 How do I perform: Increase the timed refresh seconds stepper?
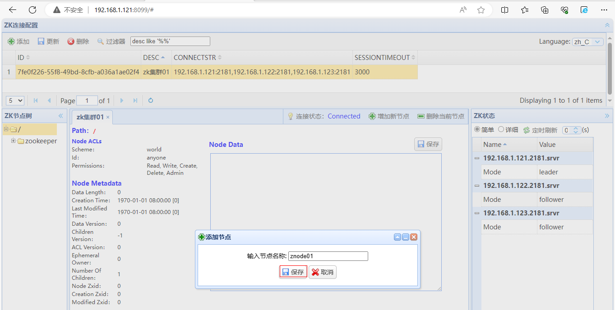(576, 128)
